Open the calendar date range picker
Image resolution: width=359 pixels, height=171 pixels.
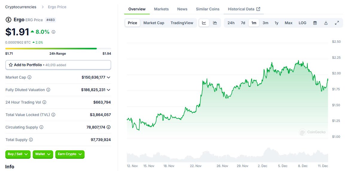[315, 23]
